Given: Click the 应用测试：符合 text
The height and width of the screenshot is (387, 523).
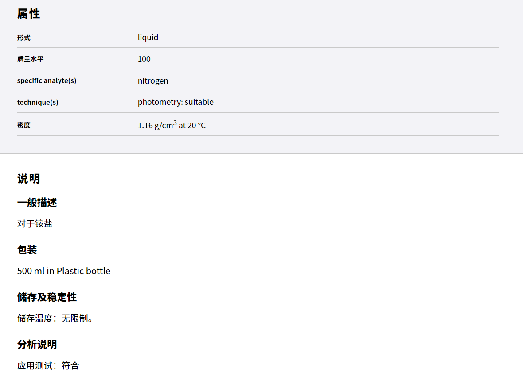Looking at the screenshot, I should click(48, 366).
